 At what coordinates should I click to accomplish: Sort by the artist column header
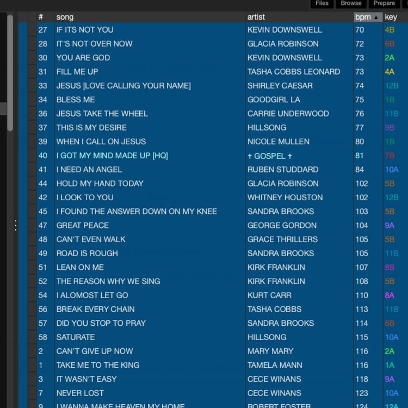click(256, 17)
